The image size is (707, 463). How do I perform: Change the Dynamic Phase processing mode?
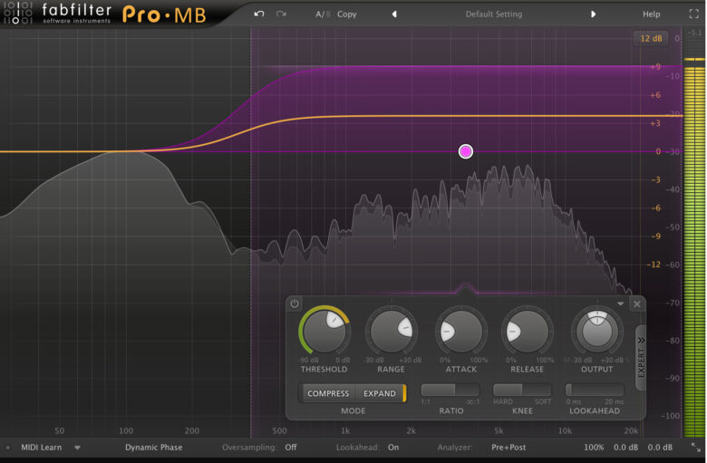(x=153, y=448)
